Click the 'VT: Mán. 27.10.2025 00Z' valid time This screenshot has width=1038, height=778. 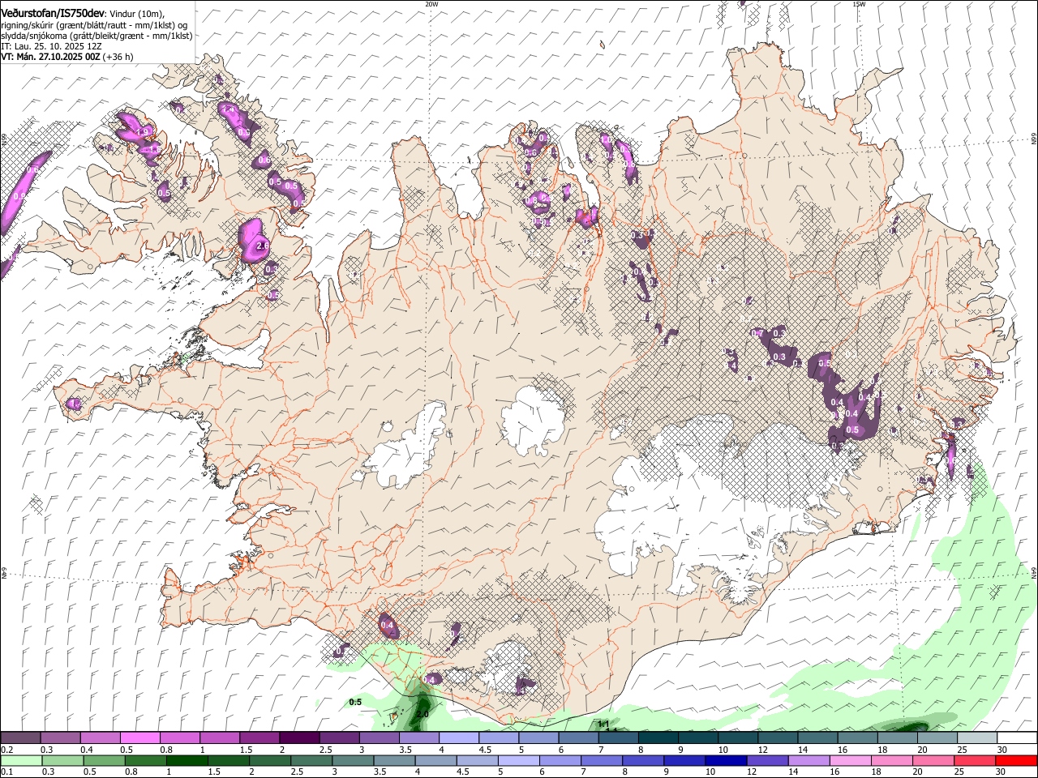pyautogui.click(x=50, y=57)
